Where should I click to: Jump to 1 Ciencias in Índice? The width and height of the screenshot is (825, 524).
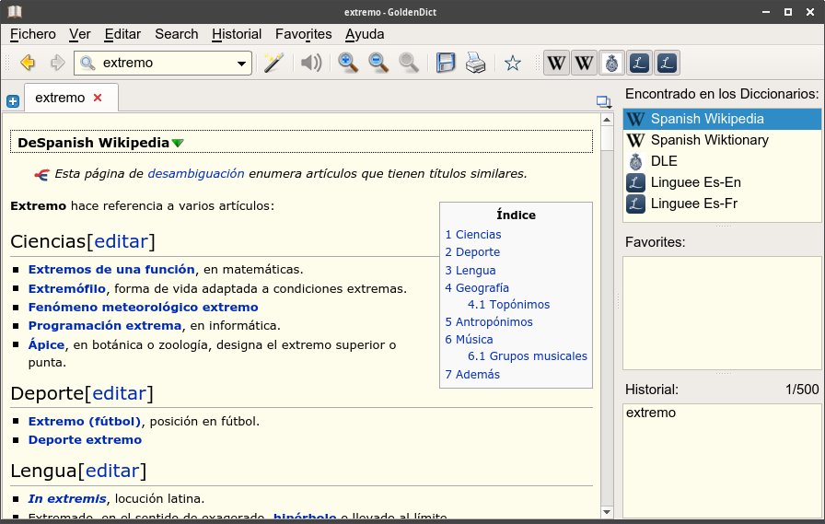point(473,235)
